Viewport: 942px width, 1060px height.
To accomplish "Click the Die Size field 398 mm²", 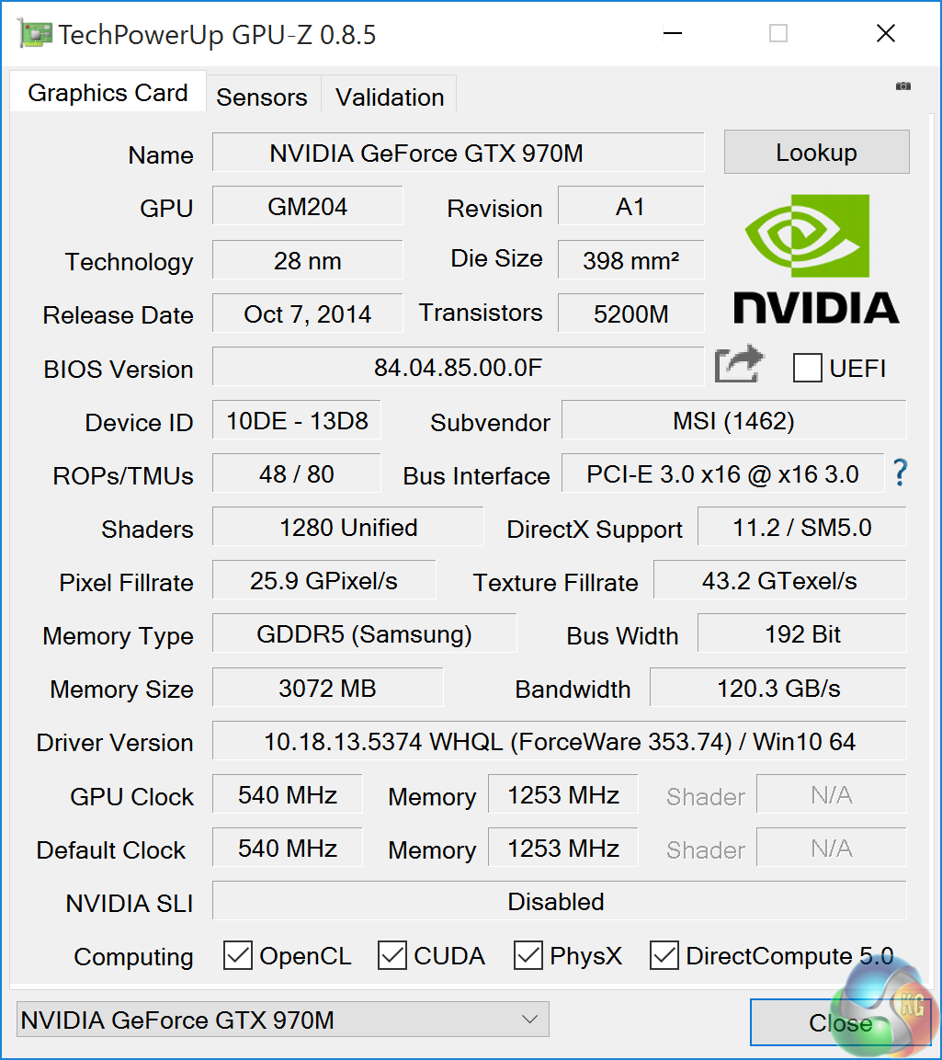I will 630,259.
